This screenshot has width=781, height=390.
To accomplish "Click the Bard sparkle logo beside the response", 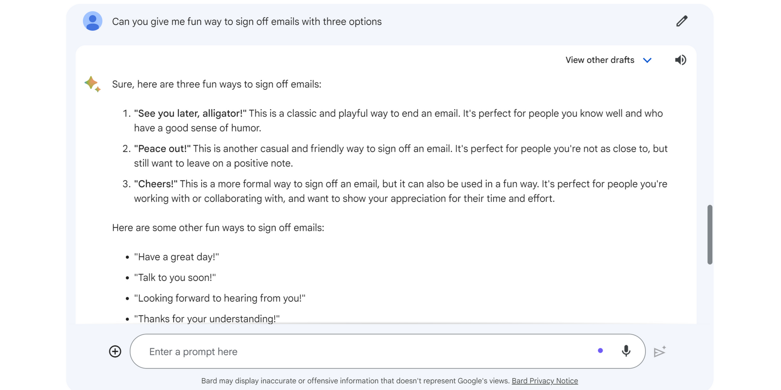I will click(x=92, y=84).
